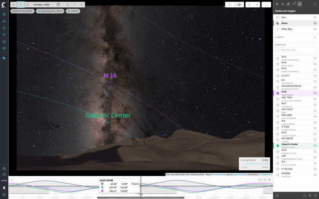Viewport: 319px width, 199px height.
Task: Show the Sun visibility eye
Action: point(315,17)
